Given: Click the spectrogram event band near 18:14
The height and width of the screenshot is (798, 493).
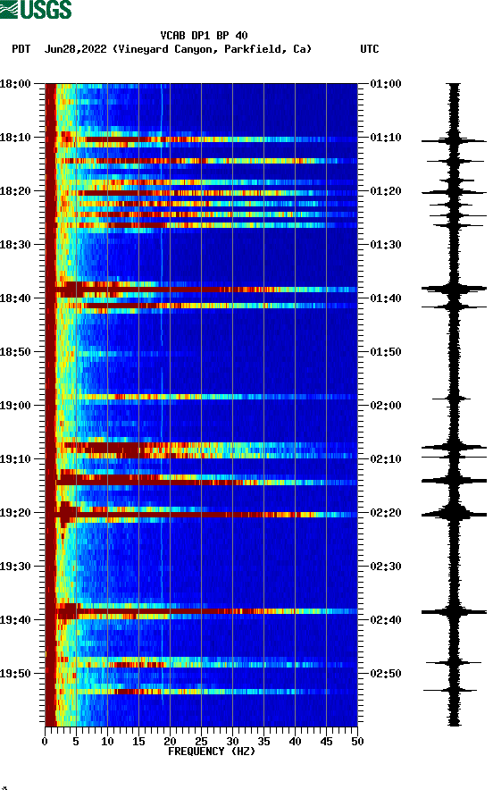Looking at the screenshot, I should coord(201,161).
